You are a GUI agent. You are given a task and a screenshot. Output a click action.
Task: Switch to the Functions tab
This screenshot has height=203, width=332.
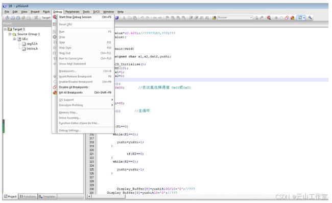(28, 196)
